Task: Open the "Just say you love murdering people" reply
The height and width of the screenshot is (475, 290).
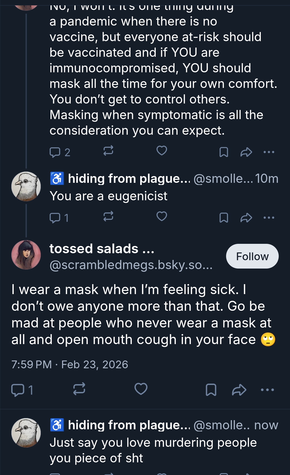Action: tap(153, 450)
